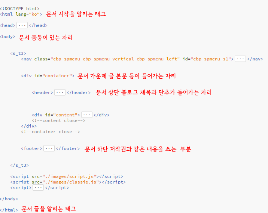Select the div id="container" tag
This screenshot has width=268, height=213.
tap(48, 76)
